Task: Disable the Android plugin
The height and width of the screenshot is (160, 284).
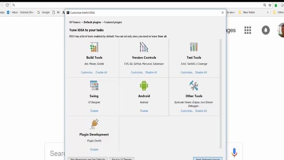Action: point(144,111)
